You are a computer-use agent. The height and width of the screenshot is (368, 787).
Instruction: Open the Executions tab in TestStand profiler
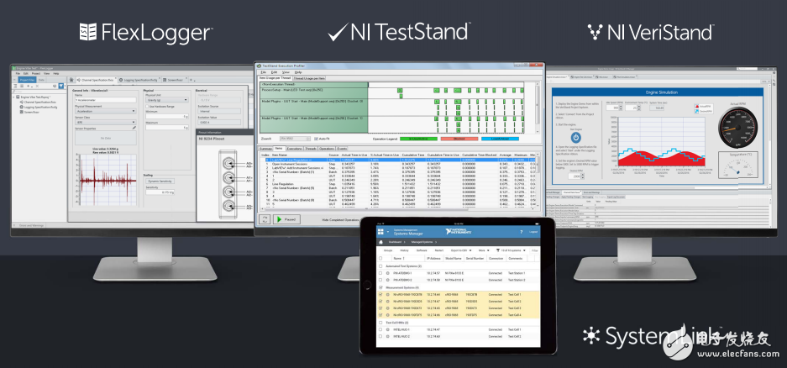(295, 148)
